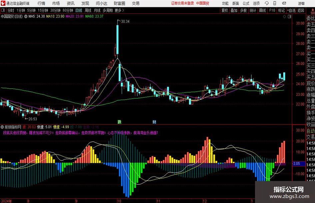This screenshot has width=315, height=203.
Task: Open the customer service headset icon
Action: 267,3
